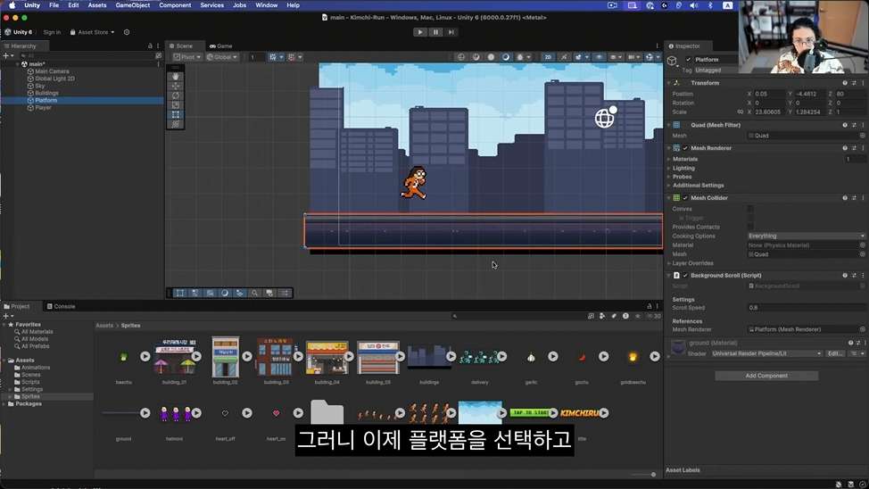This screenshot has height=489, width=869.
Task: Select the goldbaechu sprite thumbnail
Action: pyautogui.click(x=633, y=357)
